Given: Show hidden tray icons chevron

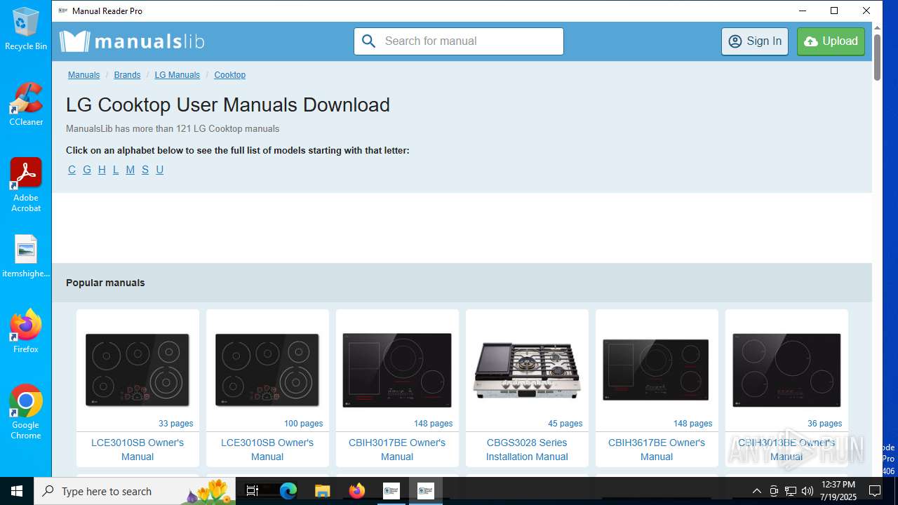Looking at the screenshot, I should click(757, 491).
